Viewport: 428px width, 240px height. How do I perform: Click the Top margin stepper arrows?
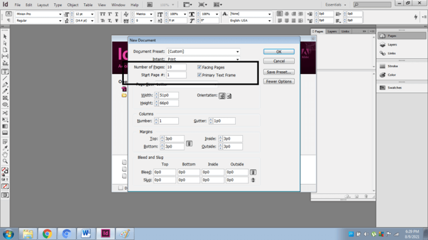[x=162, y=138]
